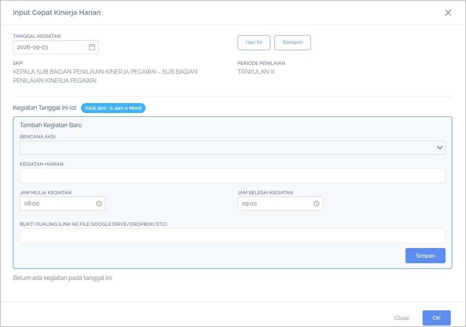The width and height of the screenshot is (466, 327).
Task: Click the clock icon in Jam Selesai Kegiatan
Action: pyautogui.click(x=317, y=204)
